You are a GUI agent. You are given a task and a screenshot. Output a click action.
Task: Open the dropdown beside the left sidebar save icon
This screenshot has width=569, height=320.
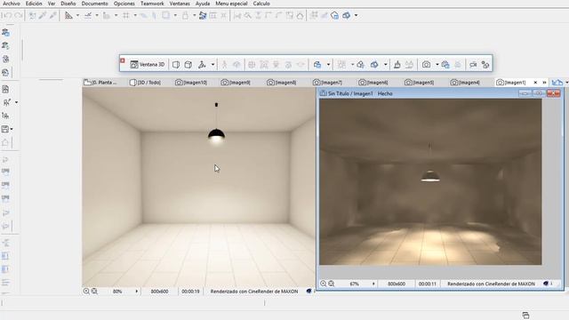click(12, 129)
